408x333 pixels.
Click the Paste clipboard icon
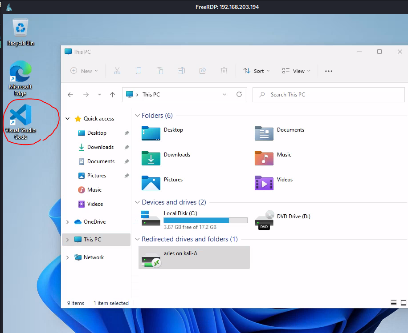(x=160, y=71)
